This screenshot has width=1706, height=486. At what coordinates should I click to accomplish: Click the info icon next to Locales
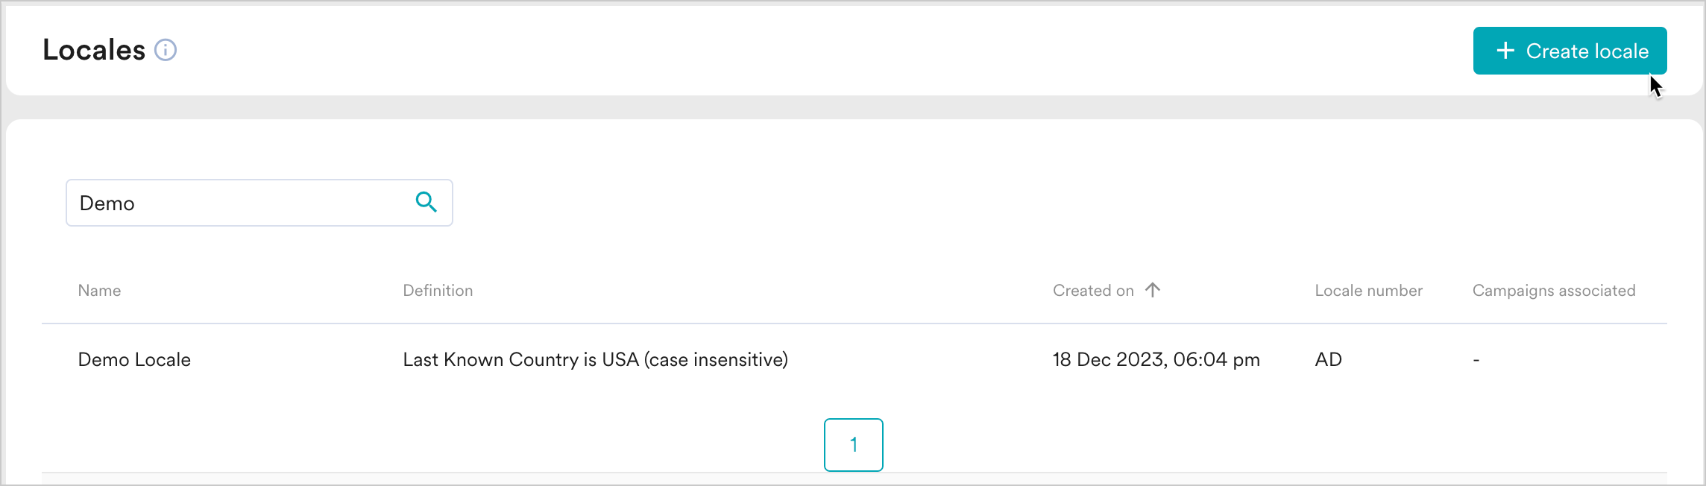pyautogui.click(x=166, y=50)
